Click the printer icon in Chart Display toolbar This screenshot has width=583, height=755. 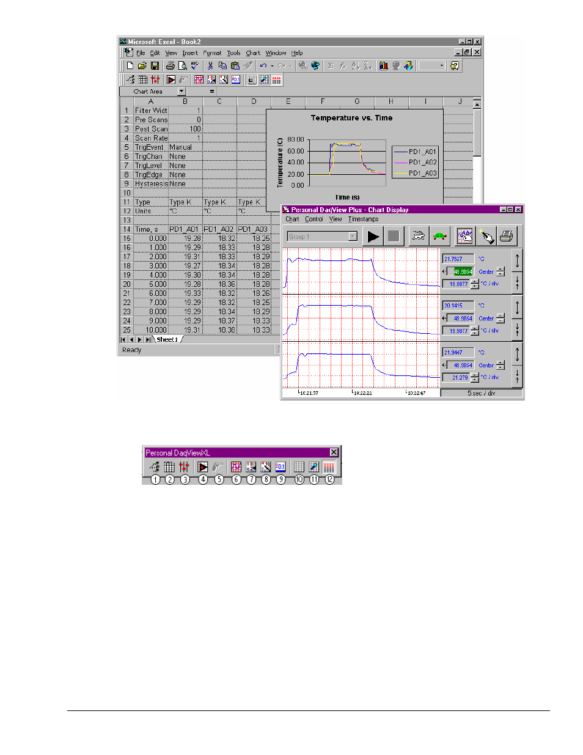507,236
